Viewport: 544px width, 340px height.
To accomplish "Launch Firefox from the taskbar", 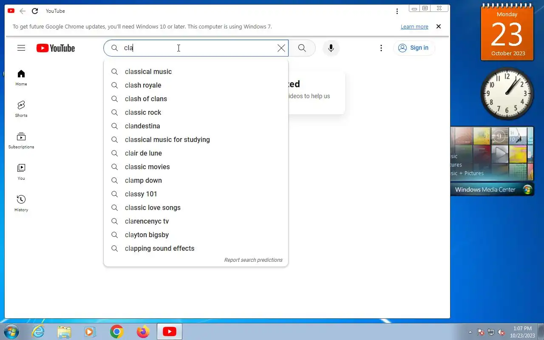I will pos(143,331).
